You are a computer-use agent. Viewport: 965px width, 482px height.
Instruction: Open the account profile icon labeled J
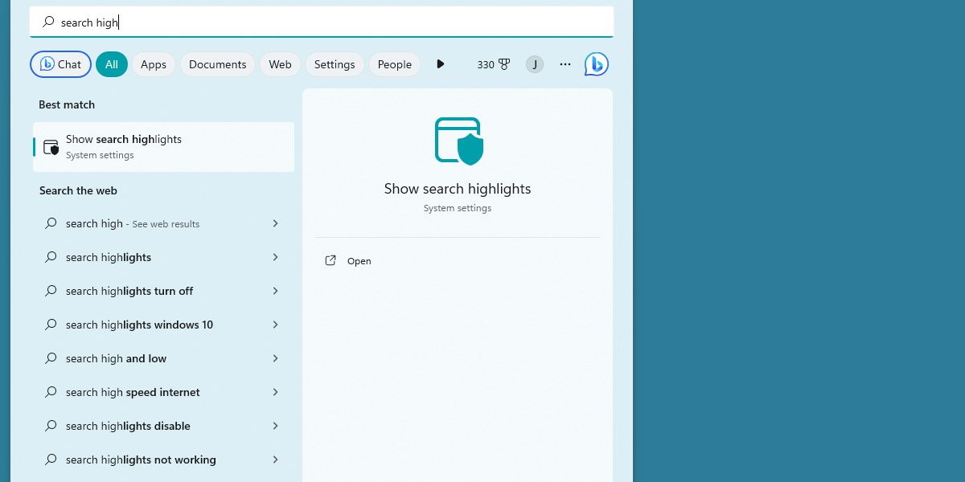(x=535, y=64)
